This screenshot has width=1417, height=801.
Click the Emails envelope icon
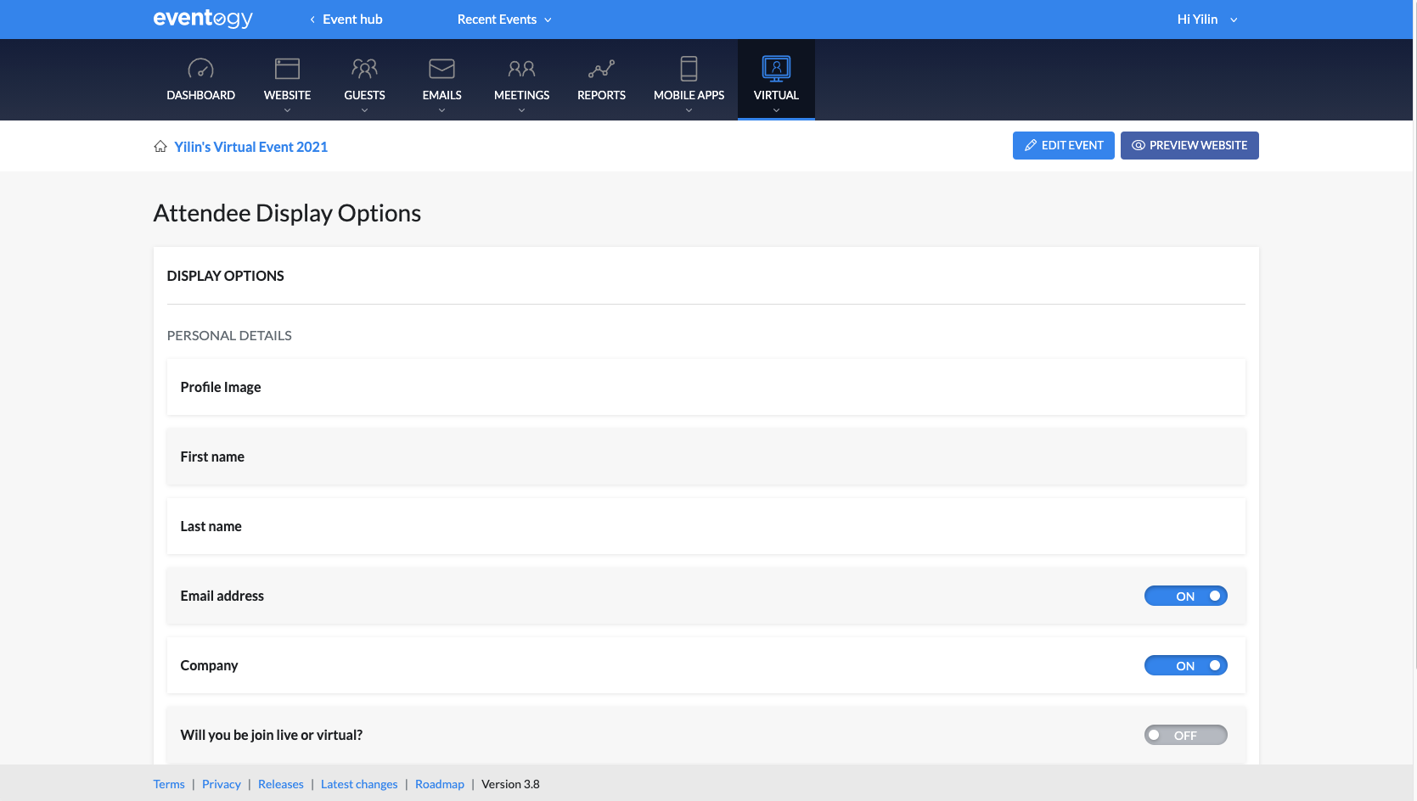pyautogui.click(x=441, y=68)
